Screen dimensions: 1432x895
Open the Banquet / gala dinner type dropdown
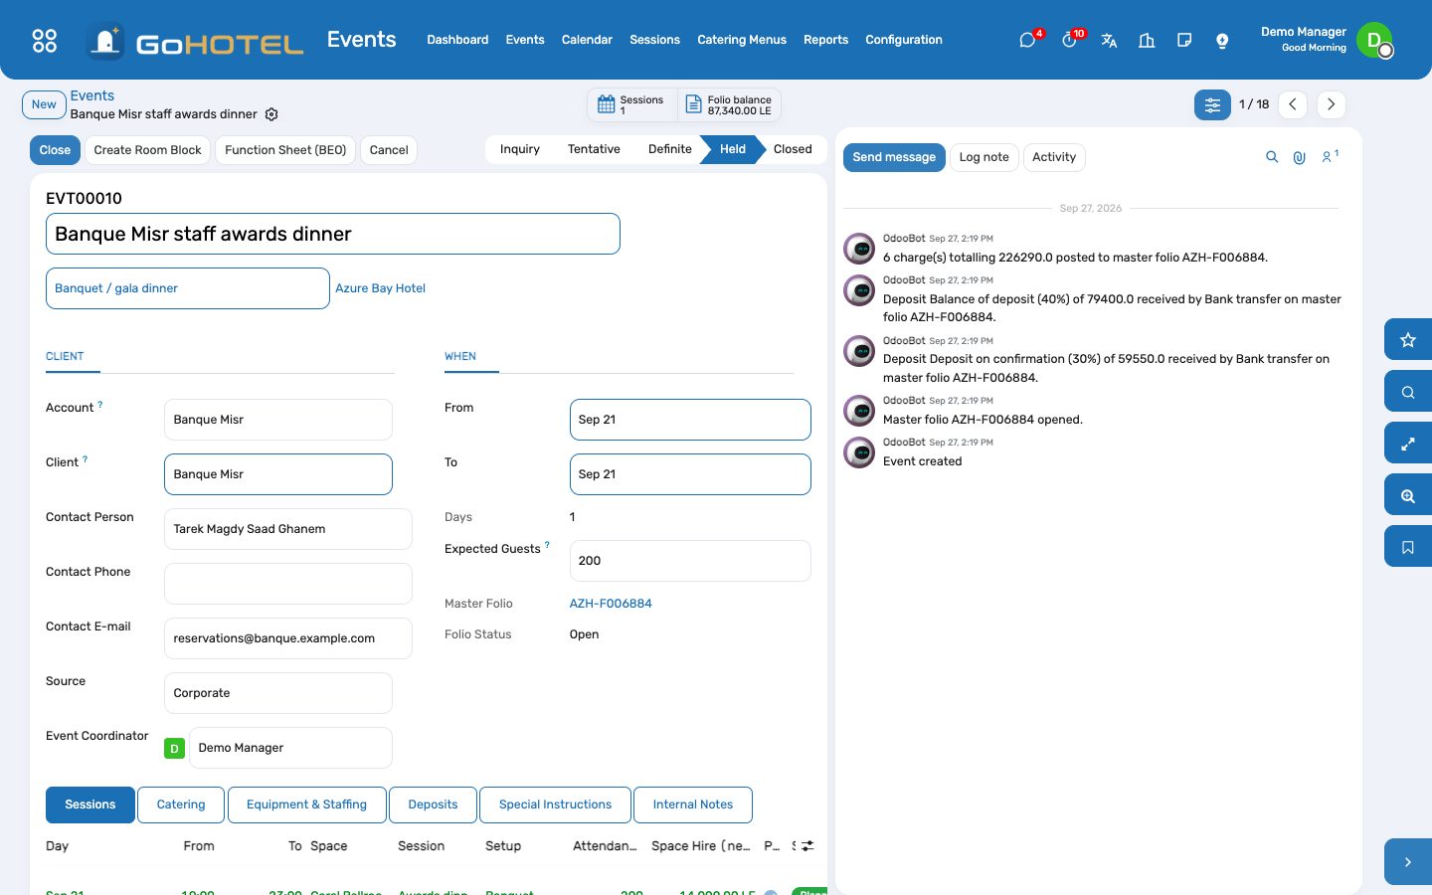pyautogui.click(x=188, y=288)
